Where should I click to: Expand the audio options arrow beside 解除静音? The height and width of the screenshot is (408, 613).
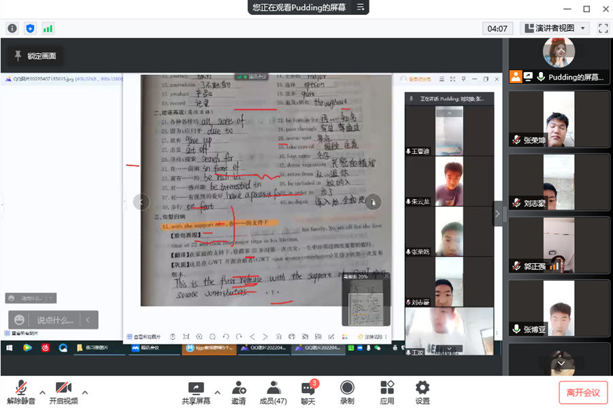pyautogui.click(x=42, y=392)
